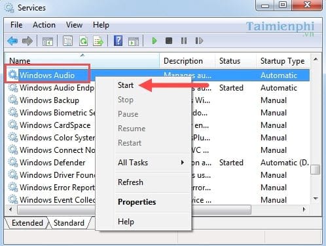
Task: Click the Export List toolbar icon
Action: pos(98,41)
